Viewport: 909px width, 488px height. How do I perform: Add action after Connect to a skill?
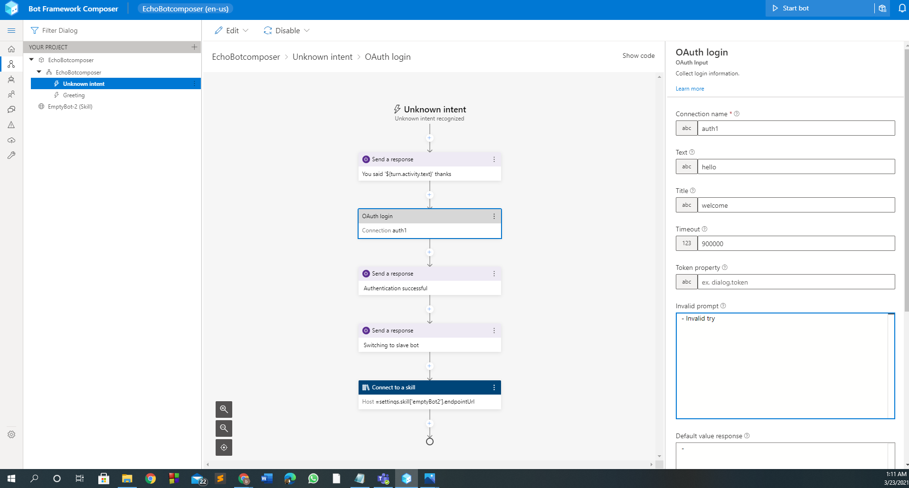click(429, 424)
